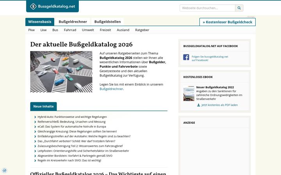The width and height of the screenshot is (281, 175).
Task: Open Hybrid-Auto: Funktionsweise article link
Action: (x=72, y=117)
